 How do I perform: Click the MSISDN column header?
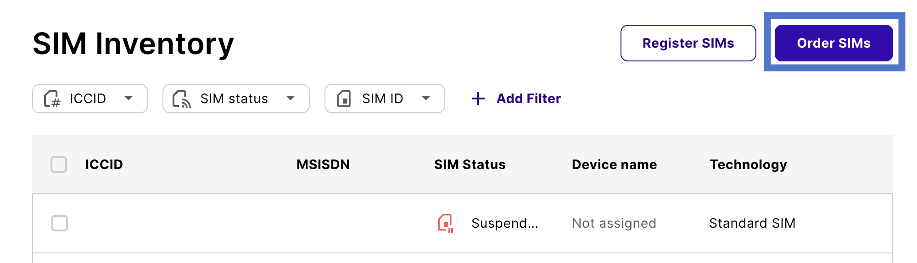tap(323, 164)
